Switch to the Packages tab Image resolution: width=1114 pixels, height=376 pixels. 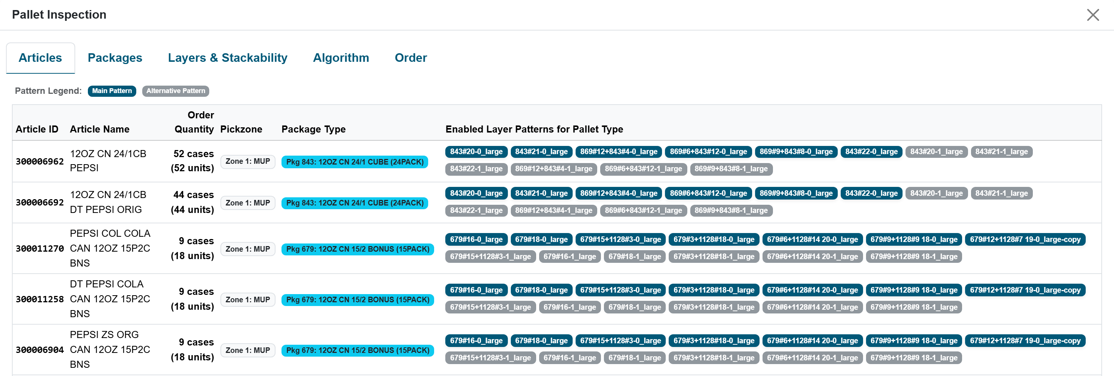[x=115, y=58]
